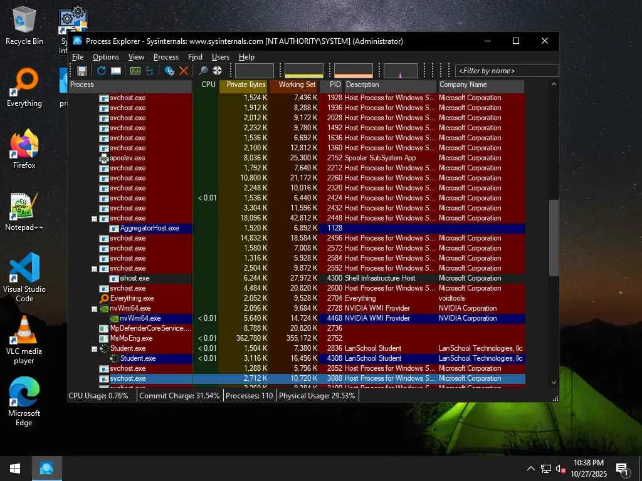
Task: Sort by the Process column header
Action: coord(130,85)
